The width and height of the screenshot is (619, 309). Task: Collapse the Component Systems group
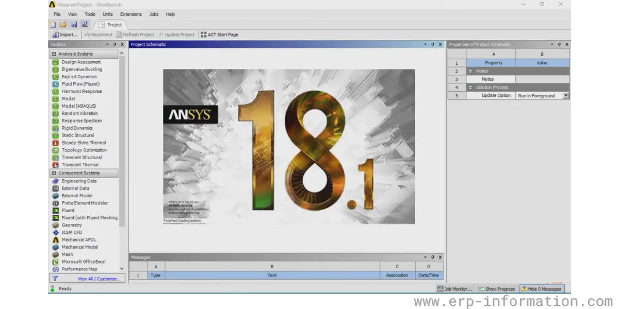point(54,173)
